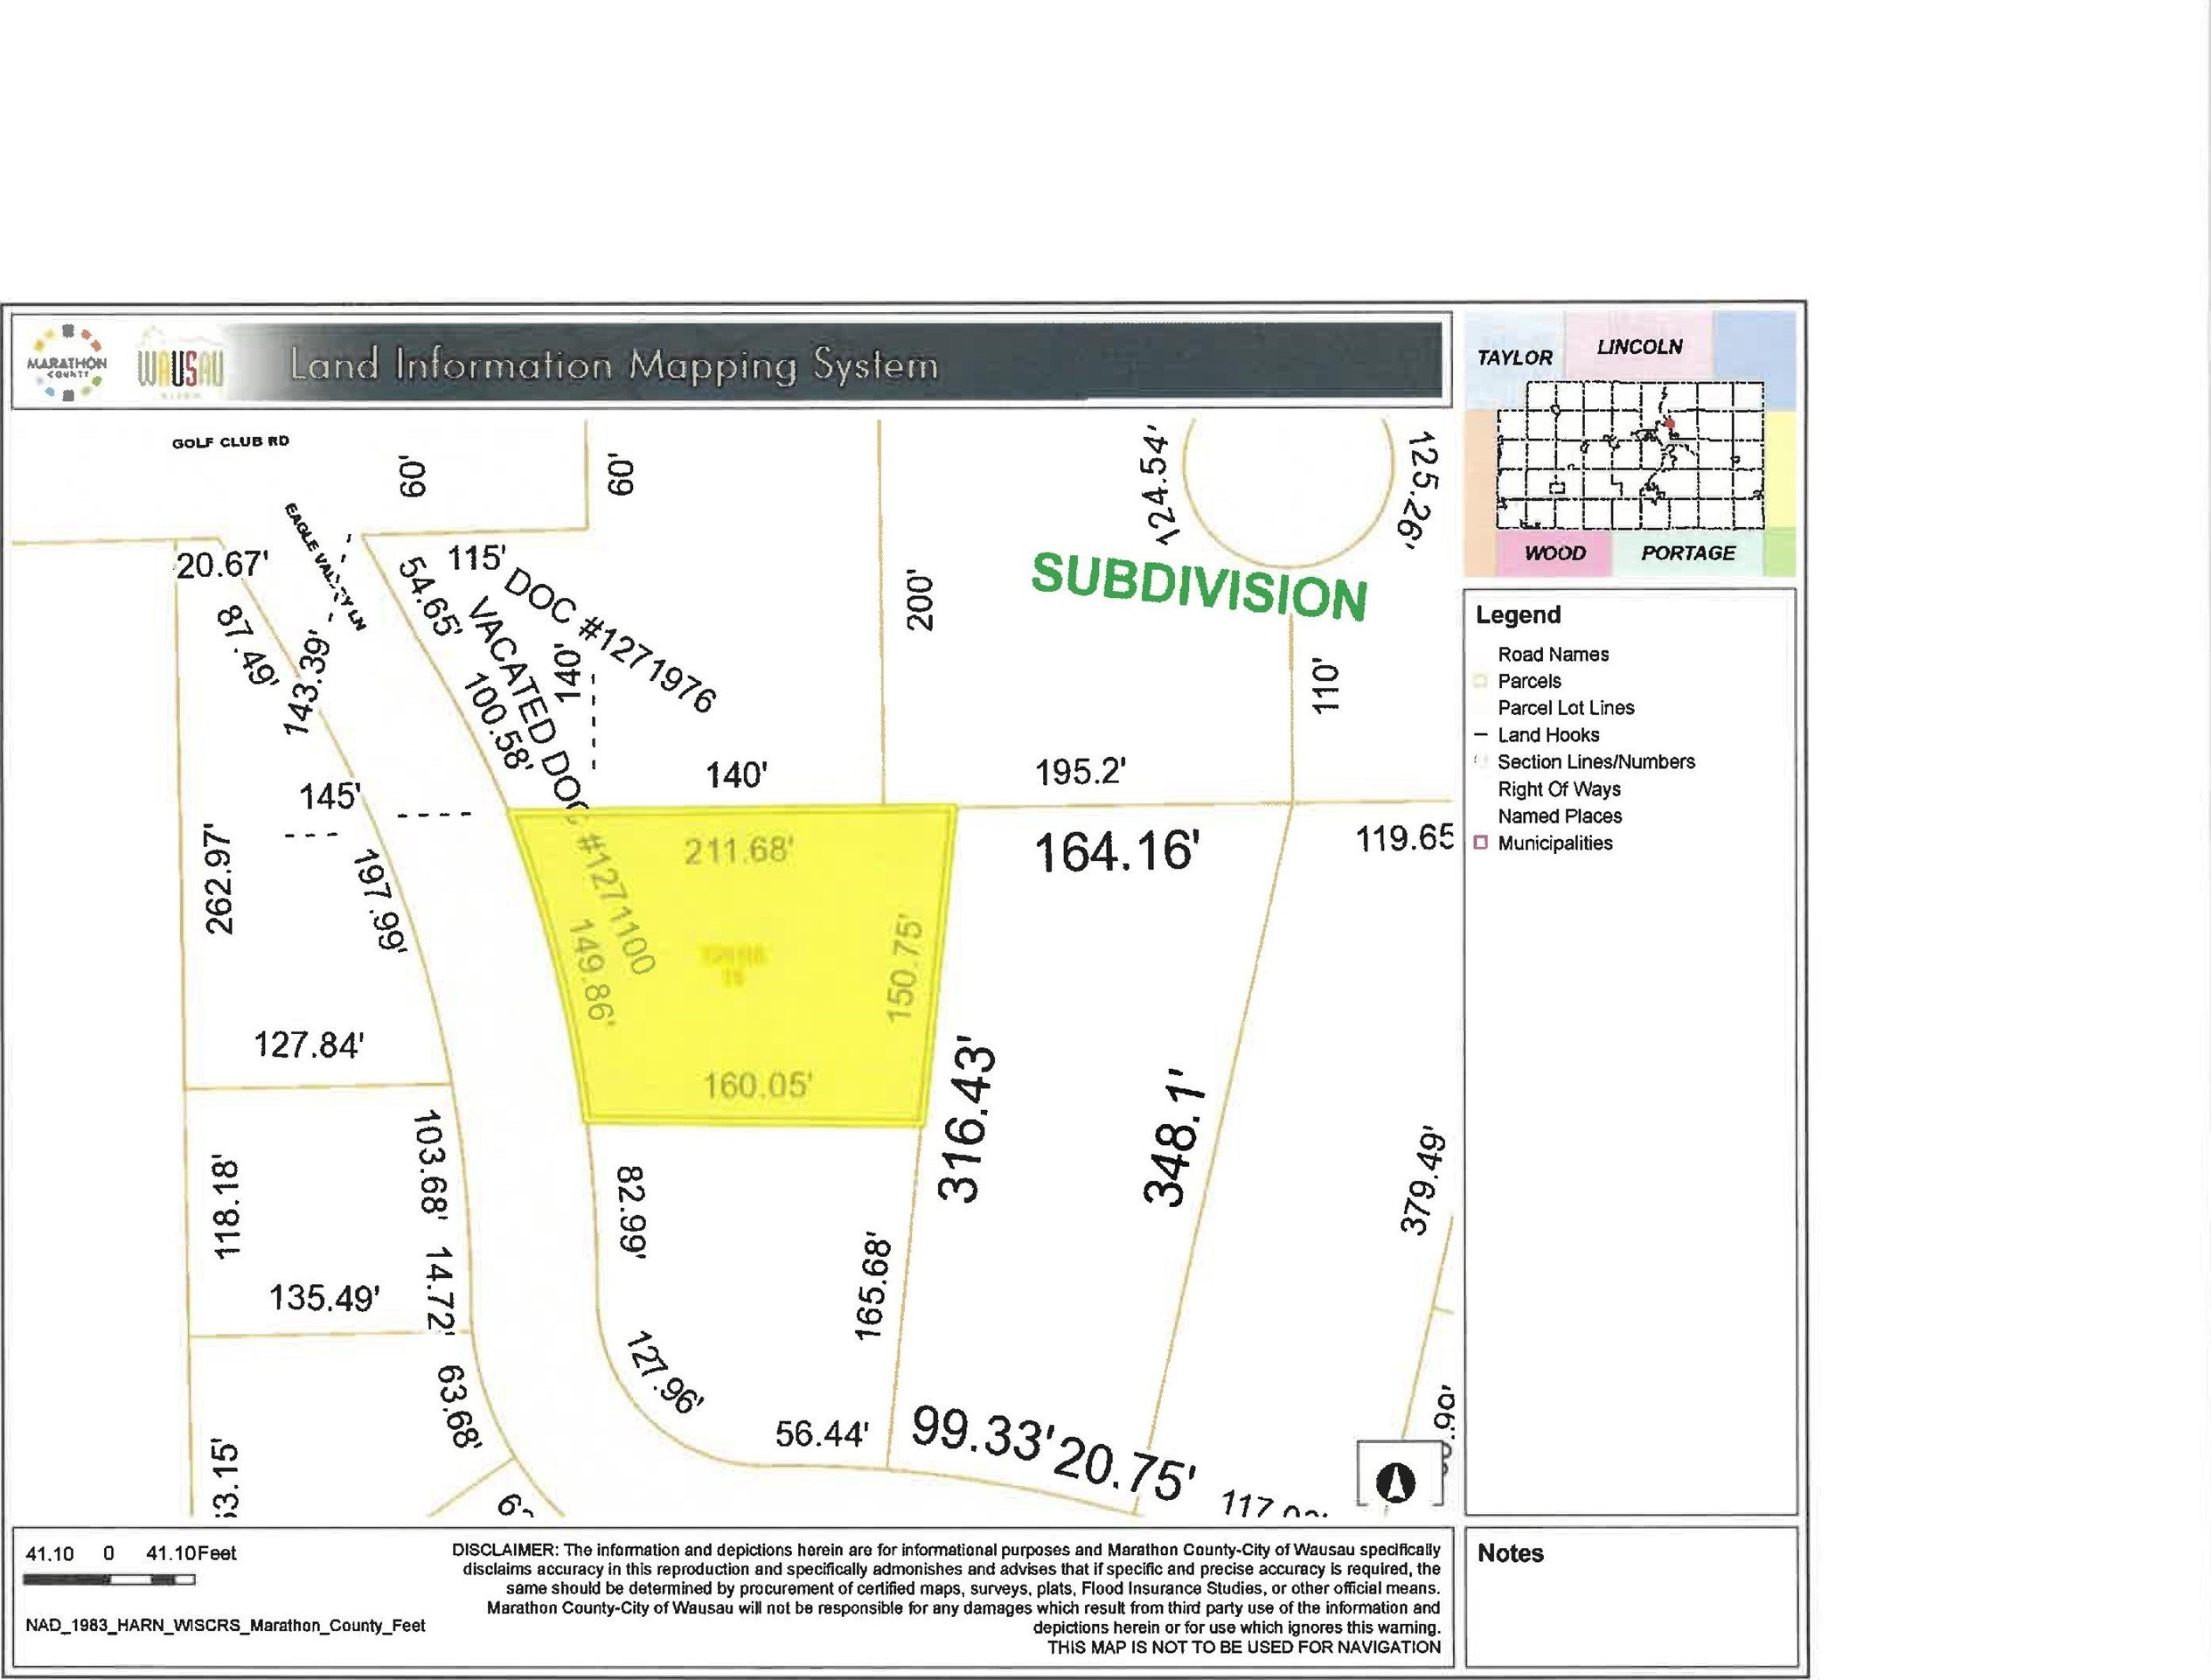Viewport: 2211px width, 1680px height.
Task: Click the 135.49' dimension label
Action: 325,1298
